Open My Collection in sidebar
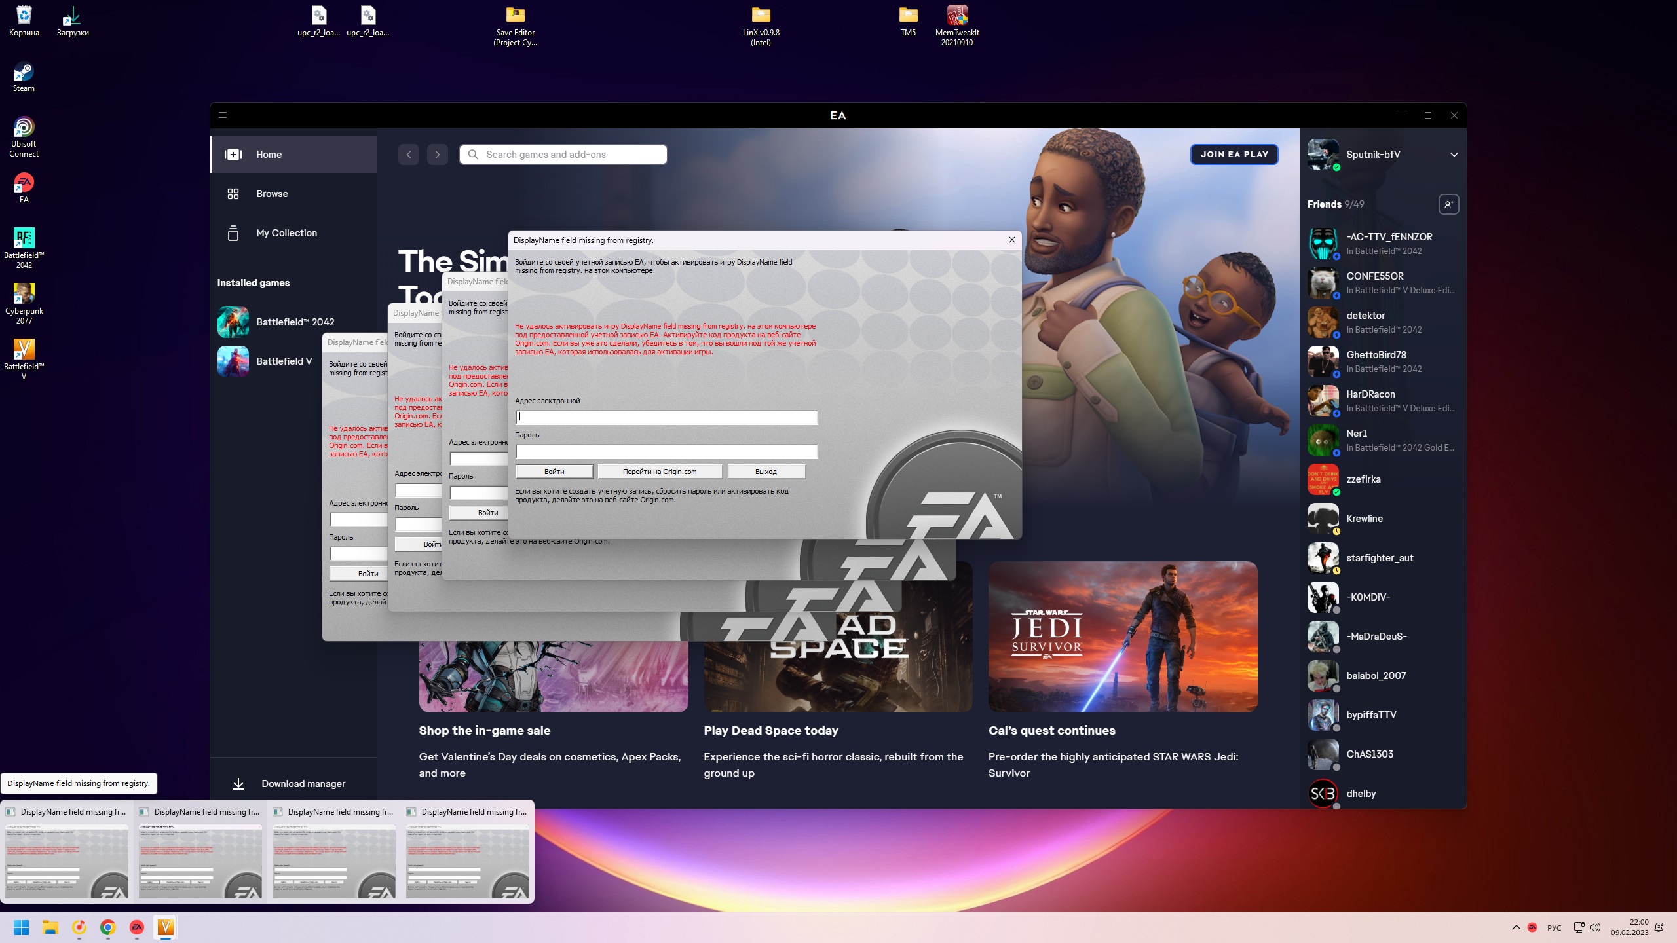 [286, 233]
